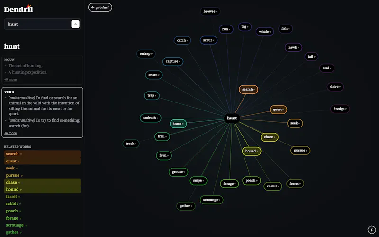379x237 pixels.
Task: Open the info icon in corner
Action: [371, 229]
